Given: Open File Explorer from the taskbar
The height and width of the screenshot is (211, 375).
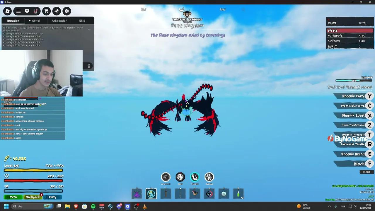Looking at the screenshot, I should click(x=67, y=206).
